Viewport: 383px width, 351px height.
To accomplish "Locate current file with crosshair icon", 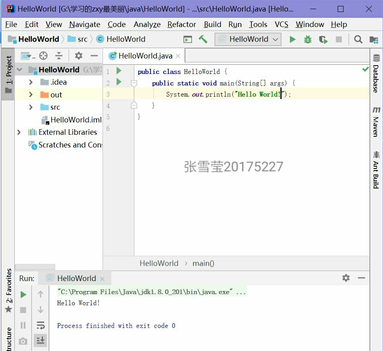I will [x=43, y=56].
